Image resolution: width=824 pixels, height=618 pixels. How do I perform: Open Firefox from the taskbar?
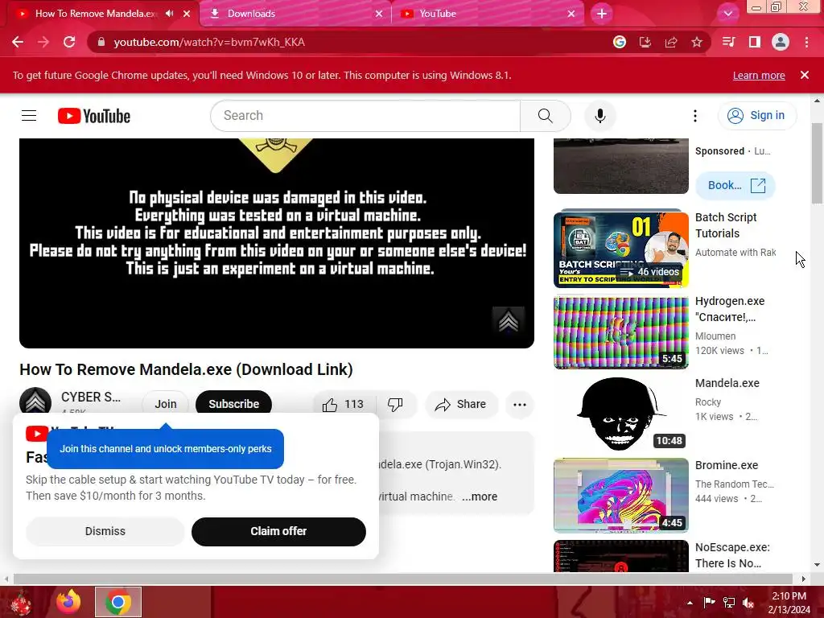coord(68,602)
